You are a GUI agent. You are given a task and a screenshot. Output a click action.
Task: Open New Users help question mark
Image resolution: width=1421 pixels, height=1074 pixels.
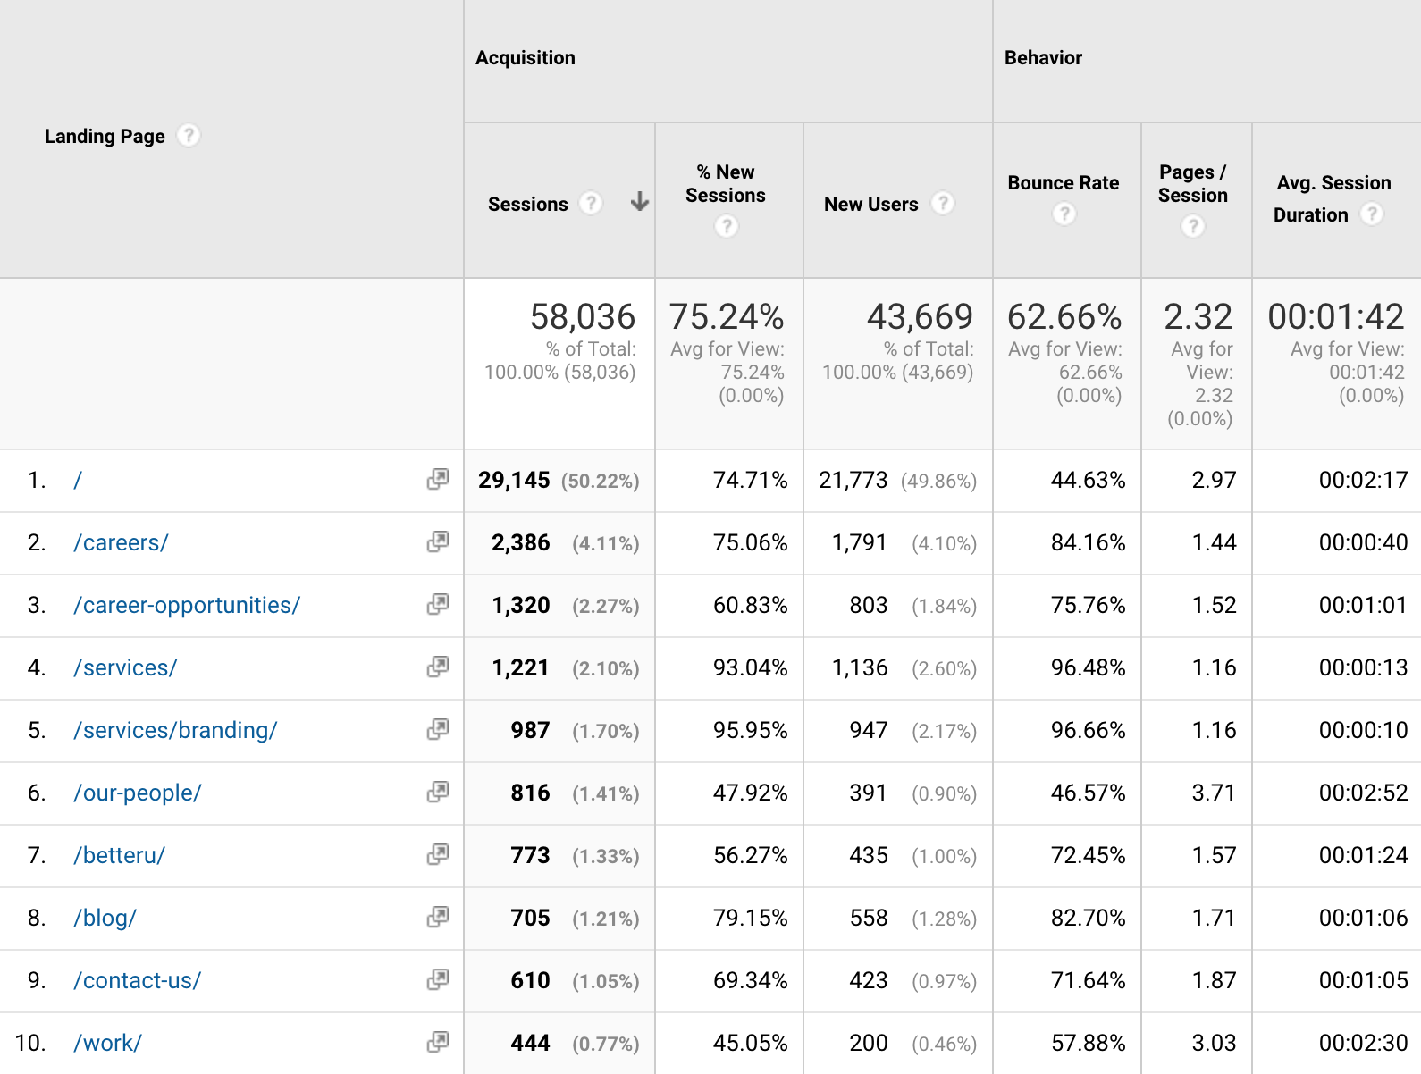(x=943, y=204)
